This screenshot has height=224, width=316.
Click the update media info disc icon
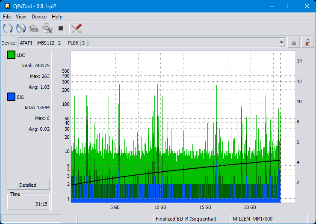coord(21,28)
